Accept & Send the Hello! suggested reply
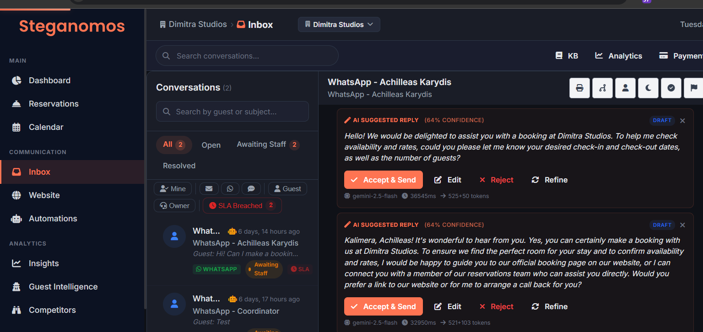Screen dimensions: 703x332 point(384,180)
